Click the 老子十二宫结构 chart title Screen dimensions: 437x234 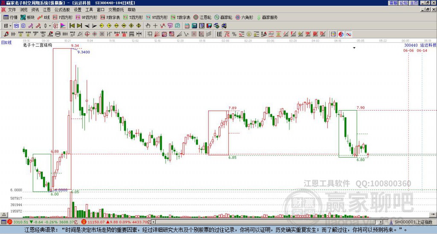[38, 45]
